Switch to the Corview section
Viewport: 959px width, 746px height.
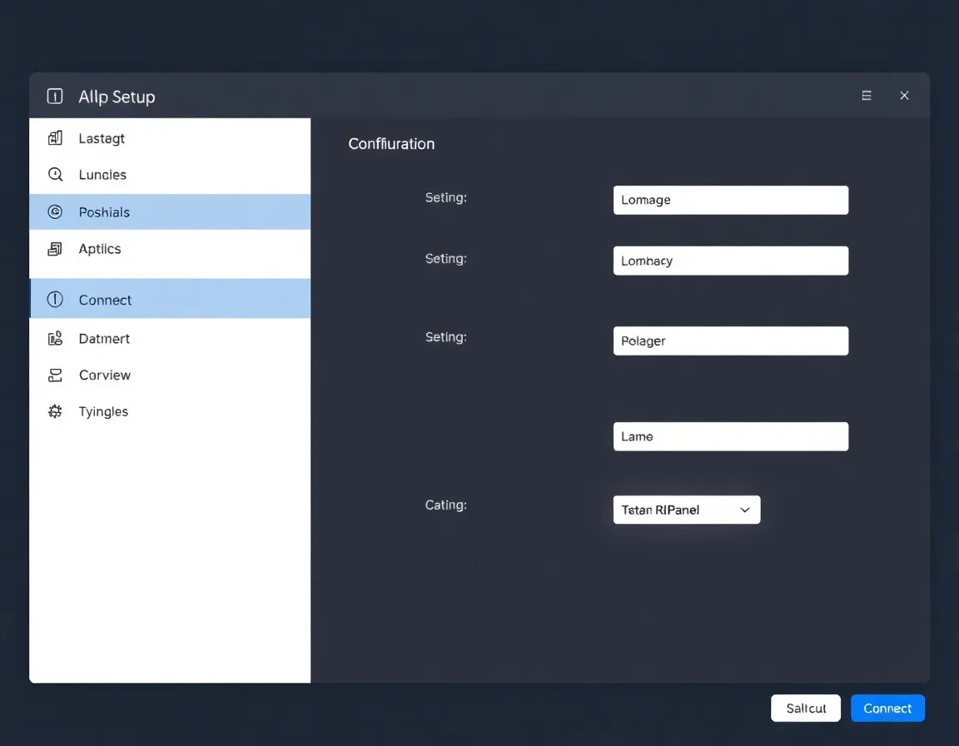coord(105,375)
